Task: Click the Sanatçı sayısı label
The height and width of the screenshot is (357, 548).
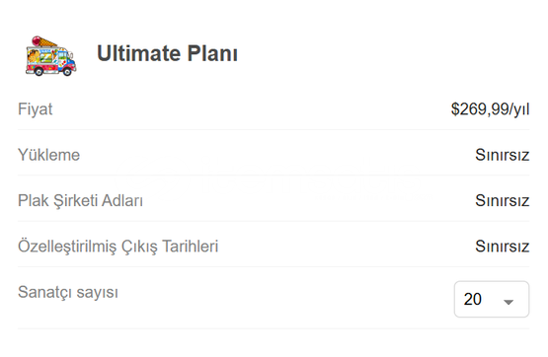Action: [x=68, y=292]
